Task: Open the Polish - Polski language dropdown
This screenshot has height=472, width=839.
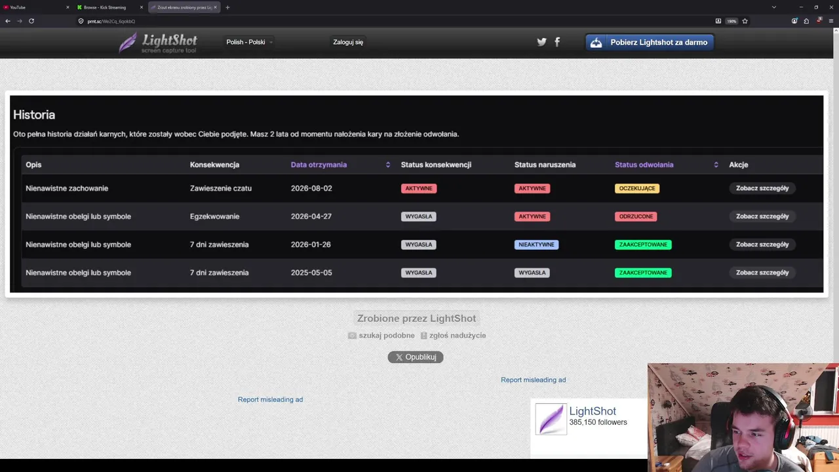Action: (x=249, y=42)
